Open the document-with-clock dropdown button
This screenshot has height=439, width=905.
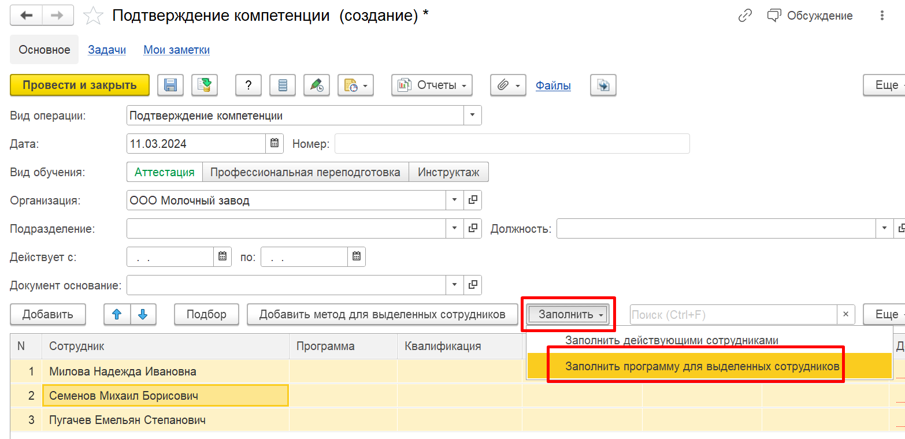356,85
